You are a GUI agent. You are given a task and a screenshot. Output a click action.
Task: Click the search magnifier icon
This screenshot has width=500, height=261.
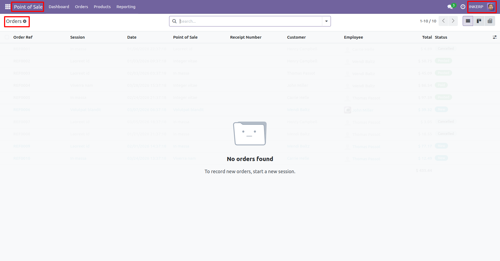pos(175,21)
